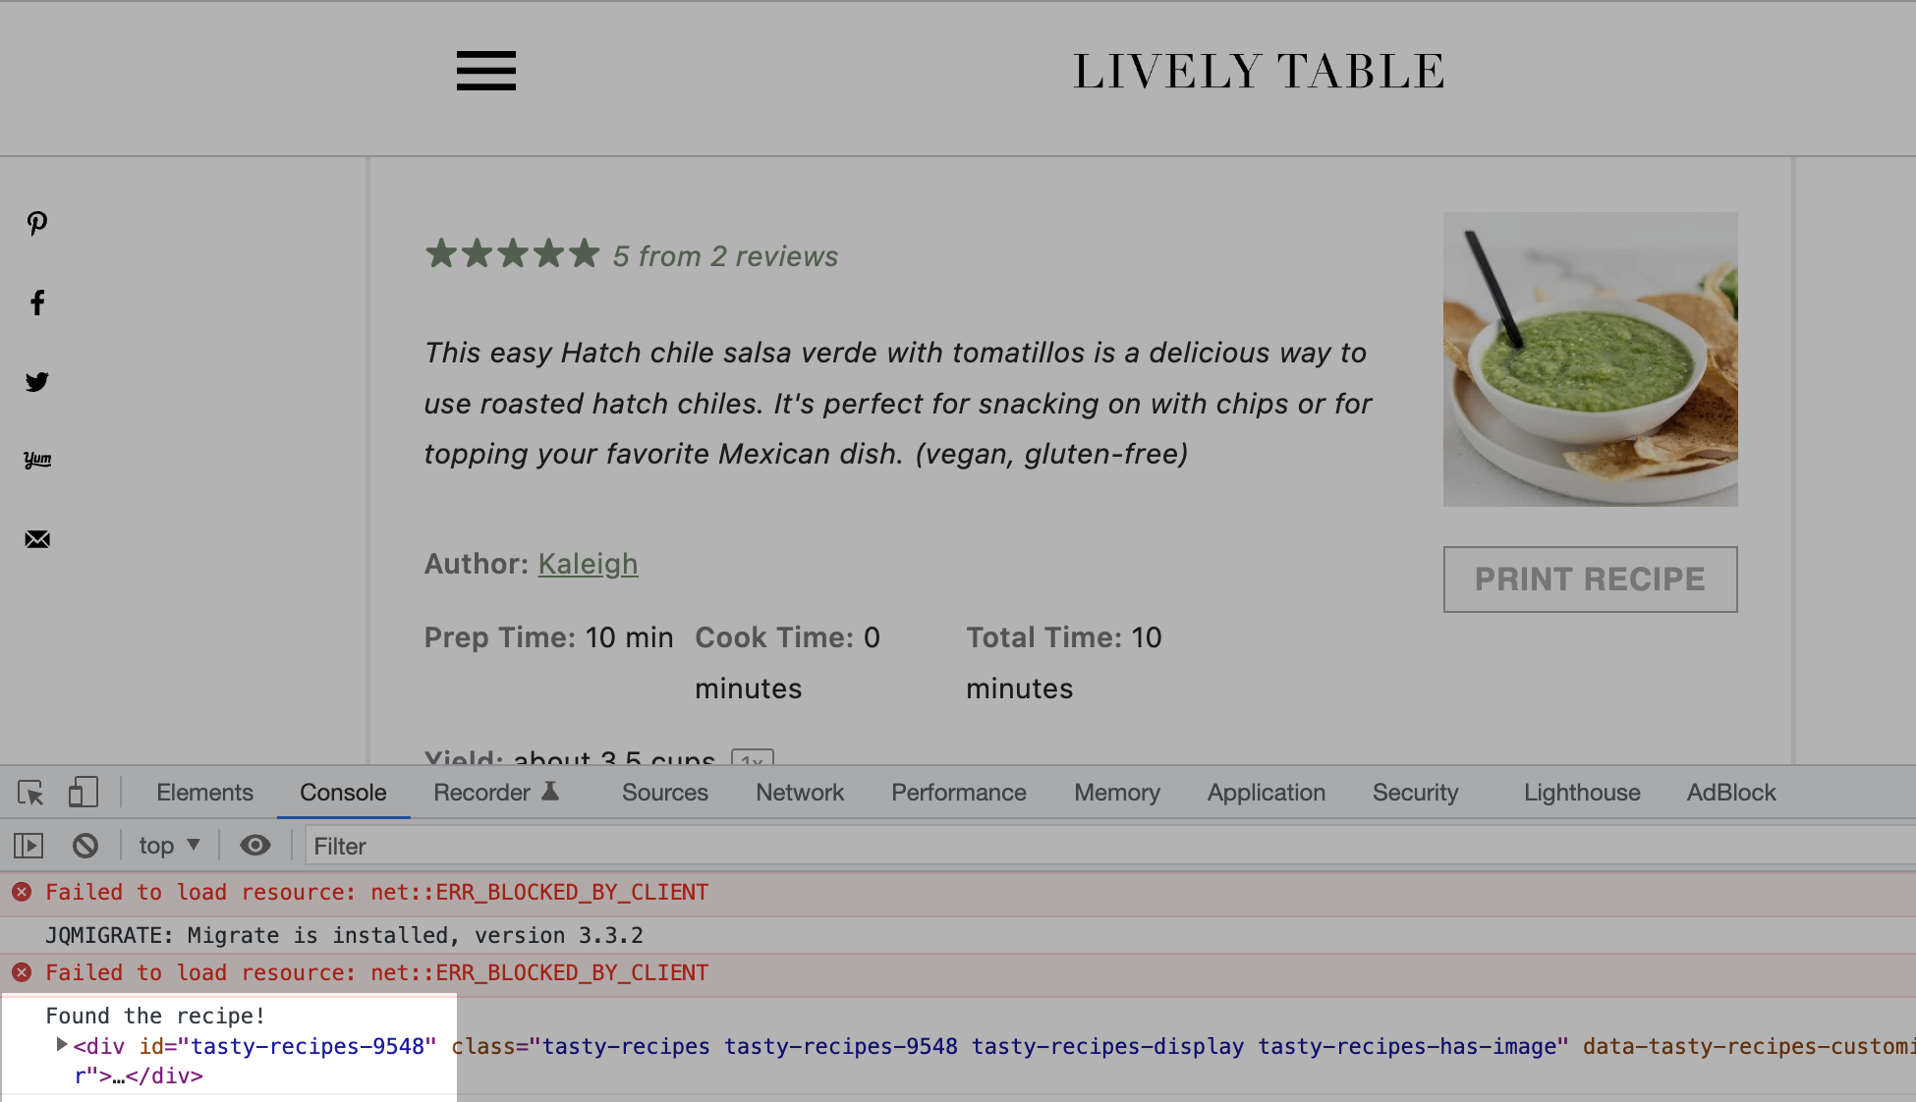The height and width of the screenshot is (1102, 1916).
Task: Click the 'Total Time: 10 minutes' text
Action: coord(1064,663)
